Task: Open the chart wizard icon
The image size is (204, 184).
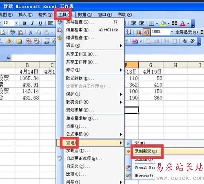Action: click(139, 32)
